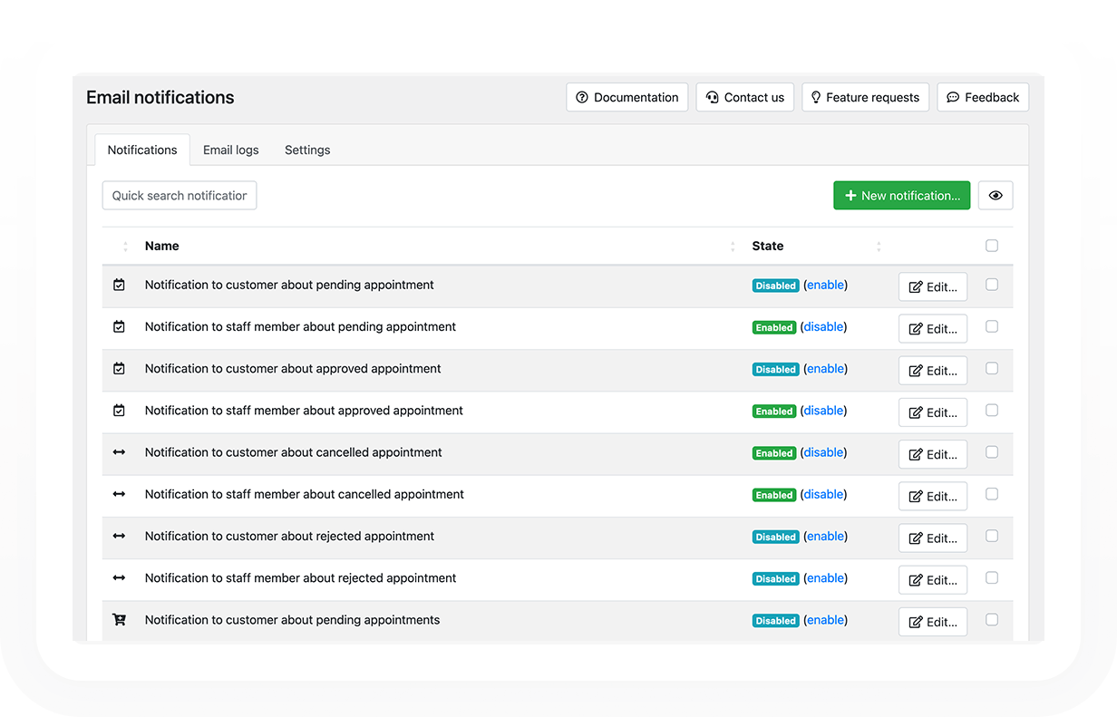Sort by the State column arrows
This screenshot has width=1117, height=717.
tap(879, 247)
